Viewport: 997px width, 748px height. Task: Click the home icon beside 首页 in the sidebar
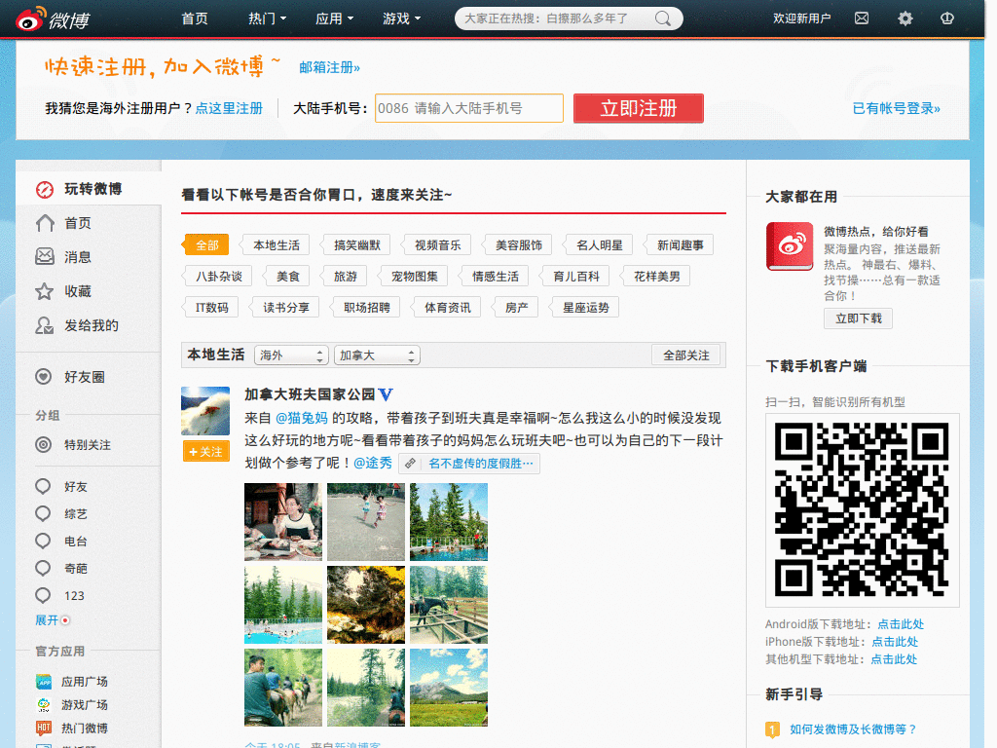(x=45, y=223)
